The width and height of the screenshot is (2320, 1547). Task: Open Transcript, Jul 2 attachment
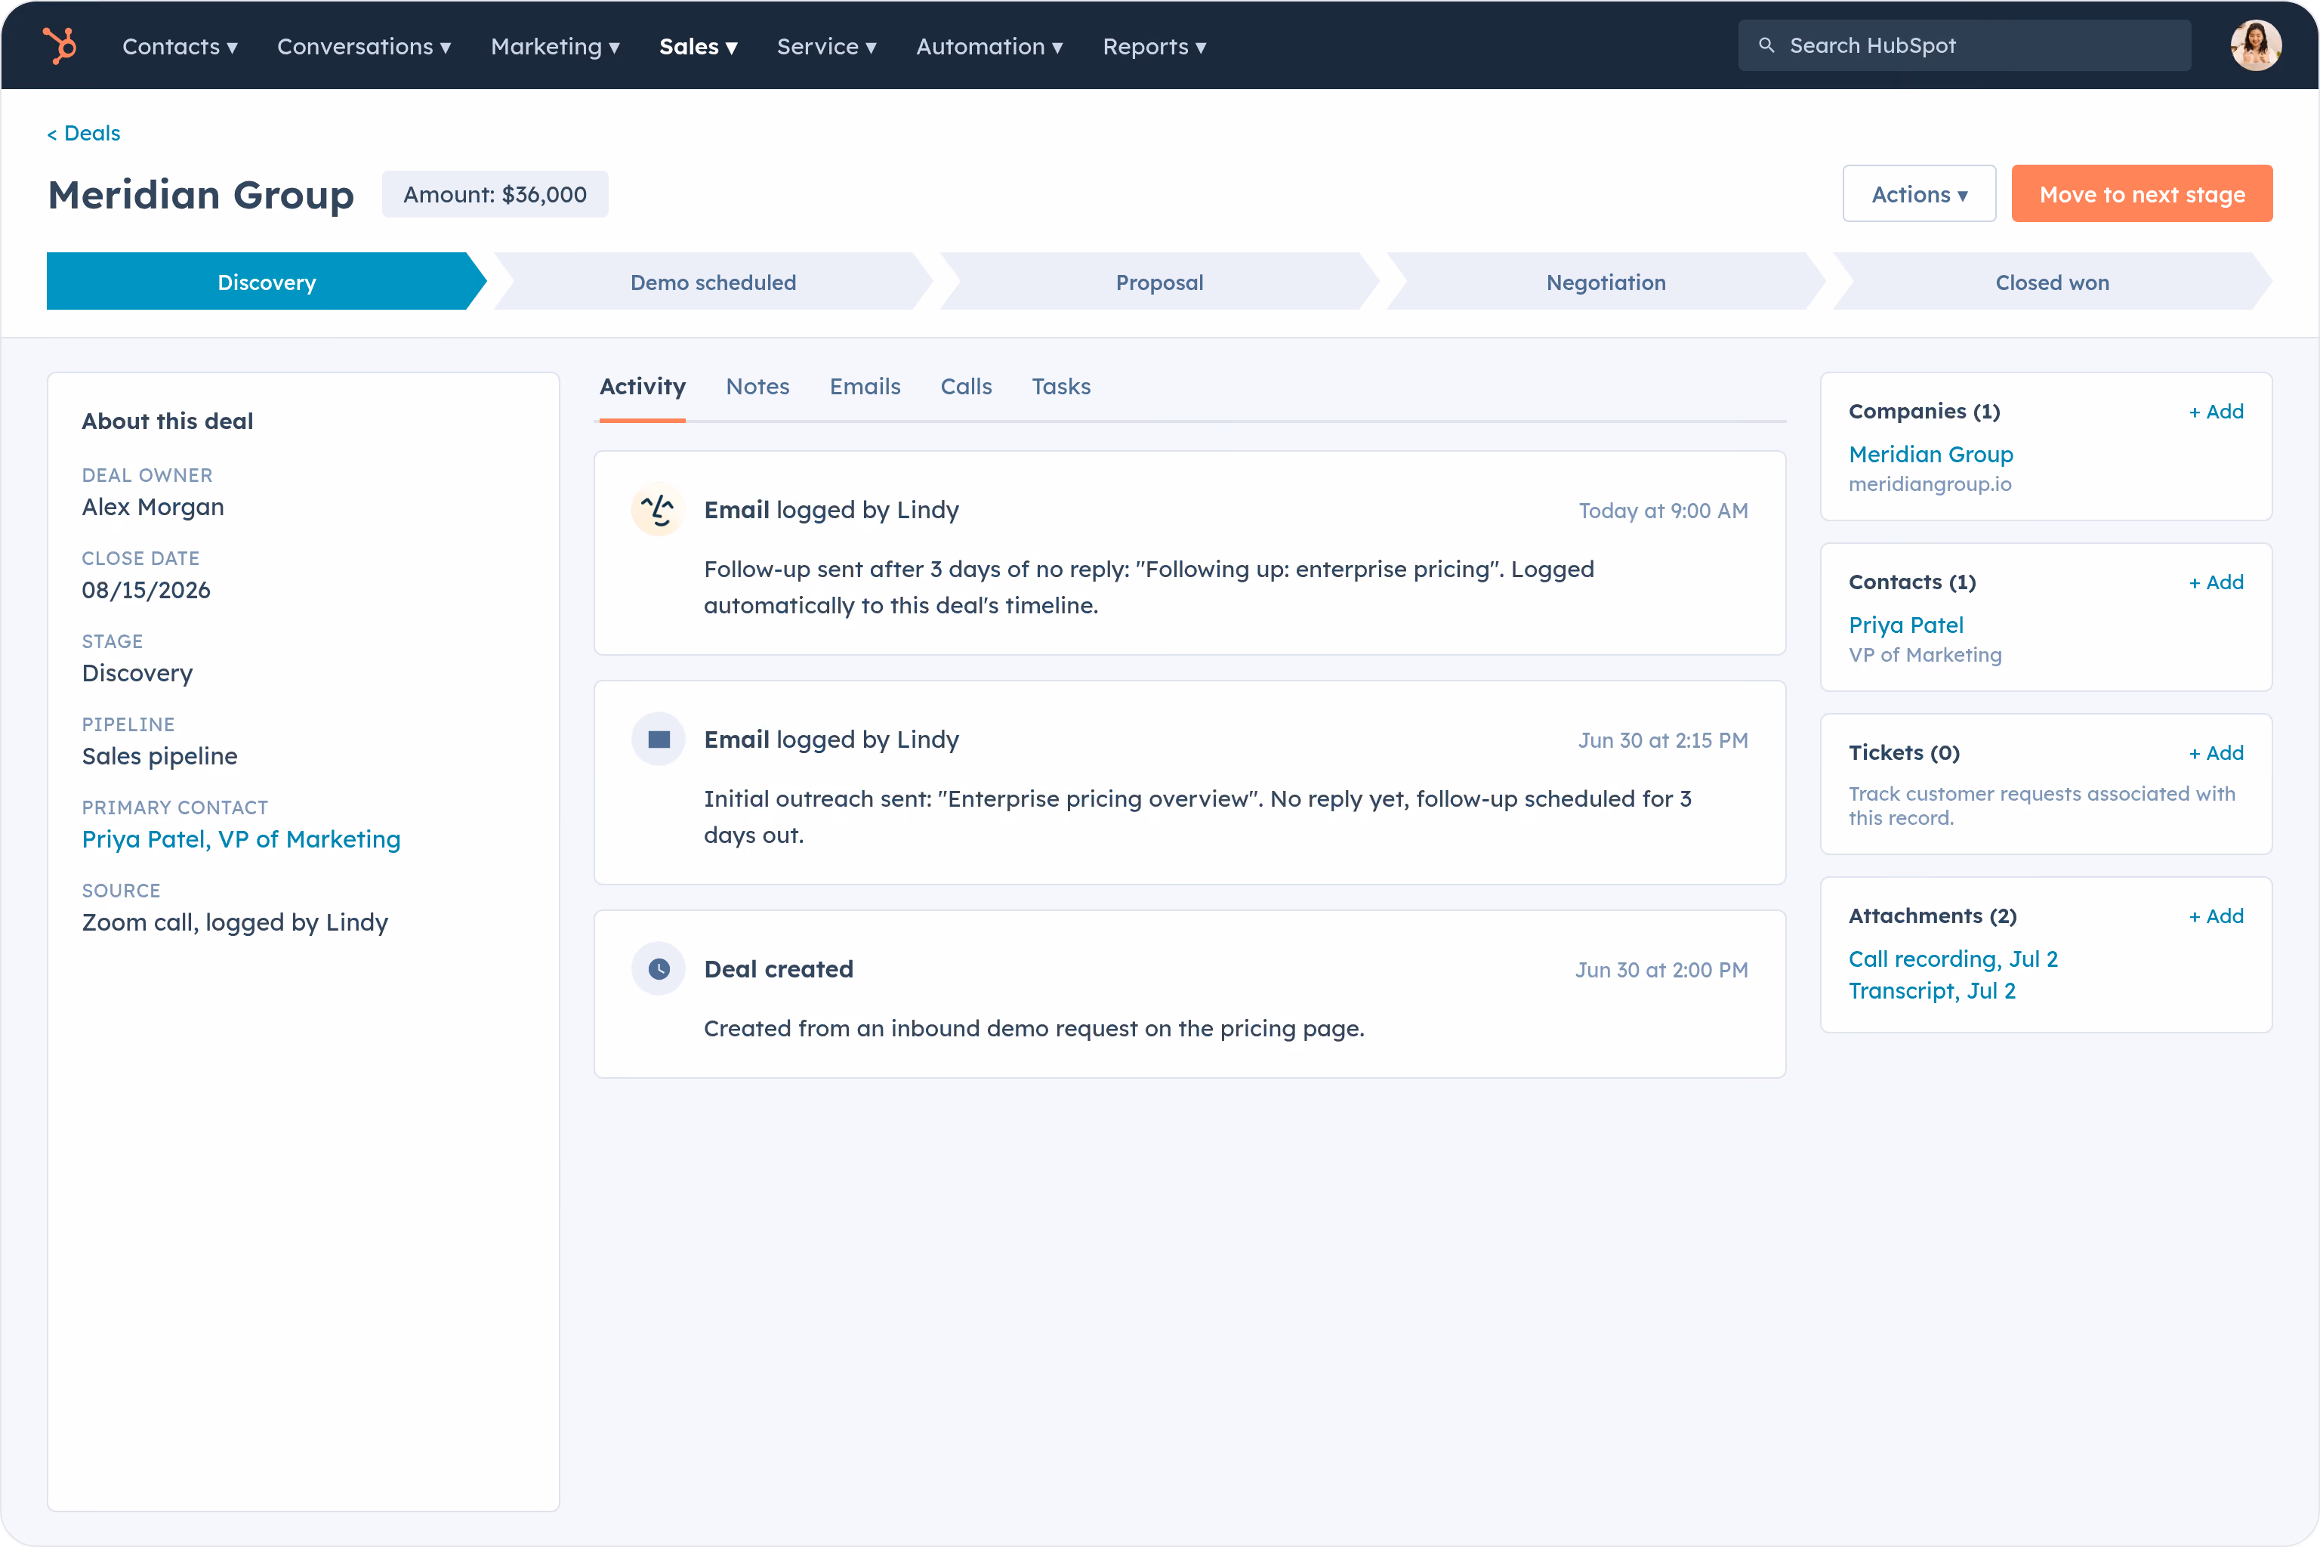click(x=1931, y=990)
